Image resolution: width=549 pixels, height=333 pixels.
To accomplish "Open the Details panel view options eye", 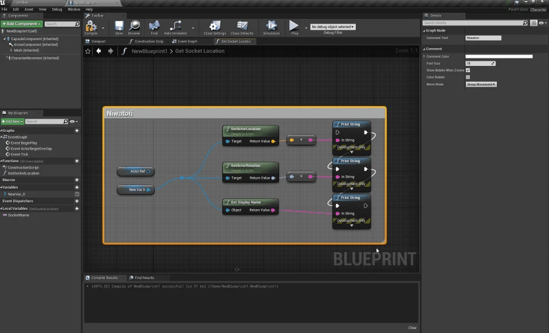I will 543,23.
